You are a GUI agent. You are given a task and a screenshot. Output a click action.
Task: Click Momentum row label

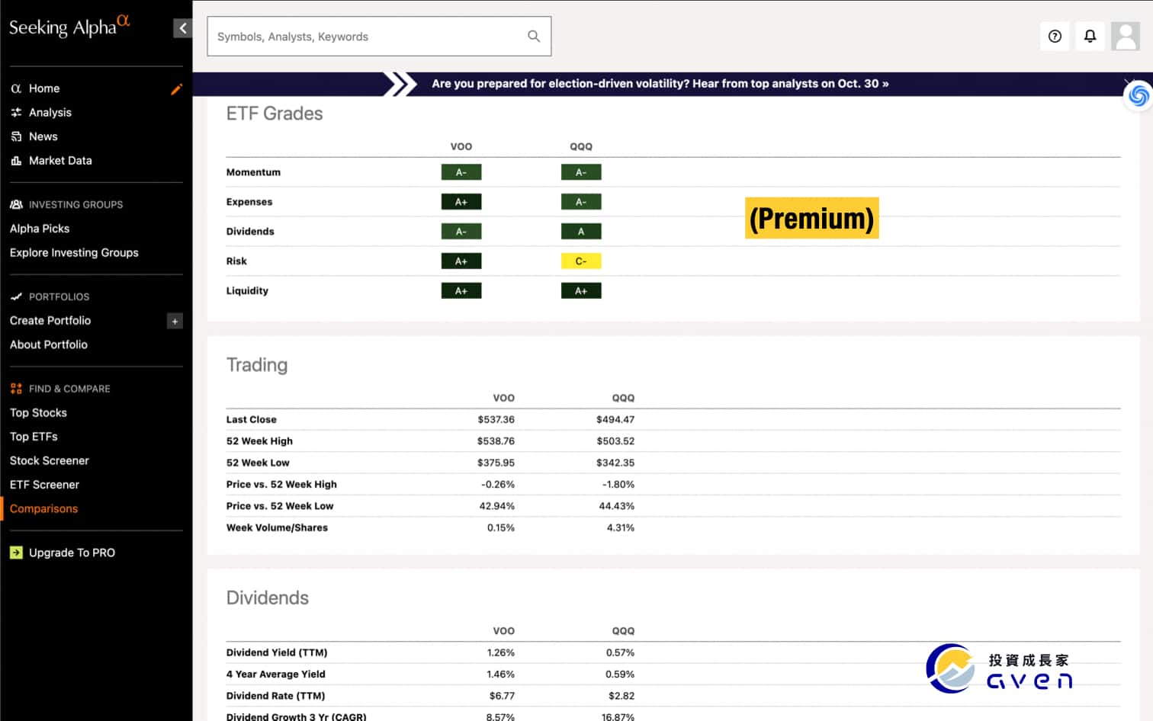pos(253,172)
